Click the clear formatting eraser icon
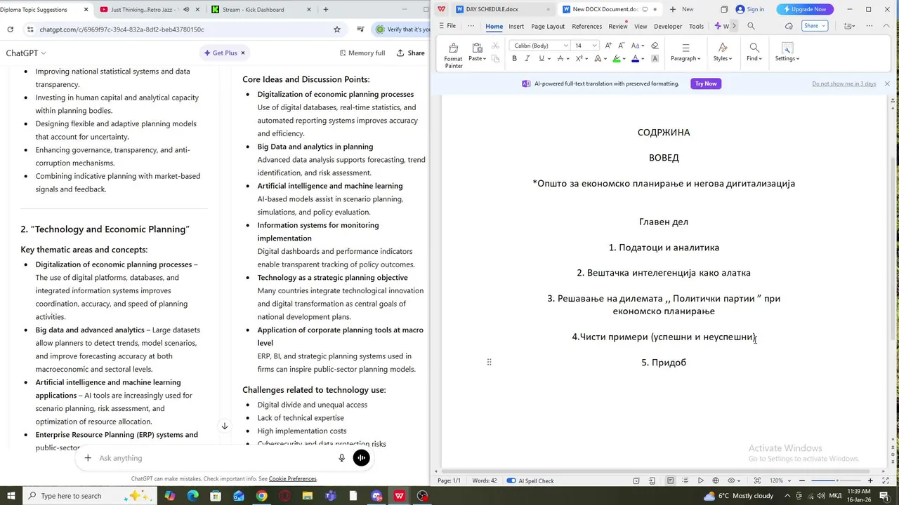The width and height of the screenshot is (899, 505). point(655,46)
